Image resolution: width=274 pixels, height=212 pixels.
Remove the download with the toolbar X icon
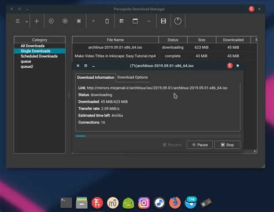[x=93, y=21]
